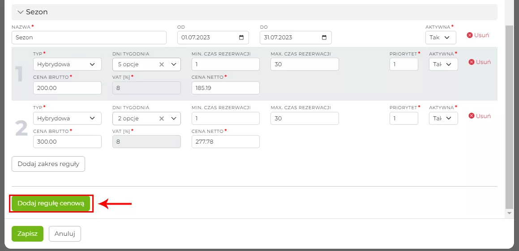Change AKTYWNA dropdown for range 2

tap(443, 119)
